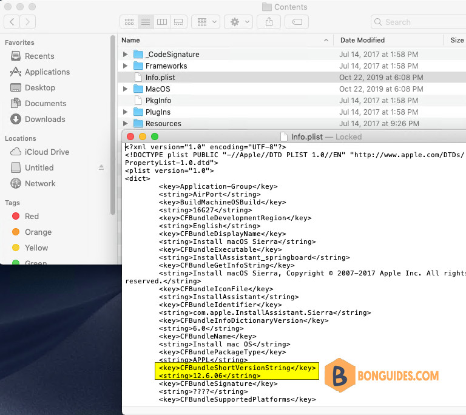Close the Info.plist editor window
466x415 pixels.
(130, 137)
